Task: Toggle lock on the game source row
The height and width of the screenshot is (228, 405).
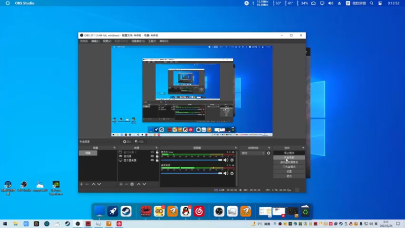Action: tap(157, 156)
